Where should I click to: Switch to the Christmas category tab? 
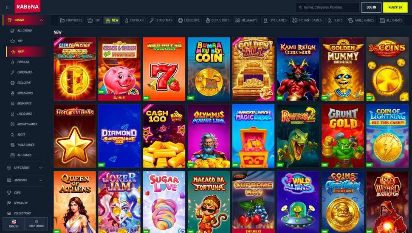pos(161,20)
